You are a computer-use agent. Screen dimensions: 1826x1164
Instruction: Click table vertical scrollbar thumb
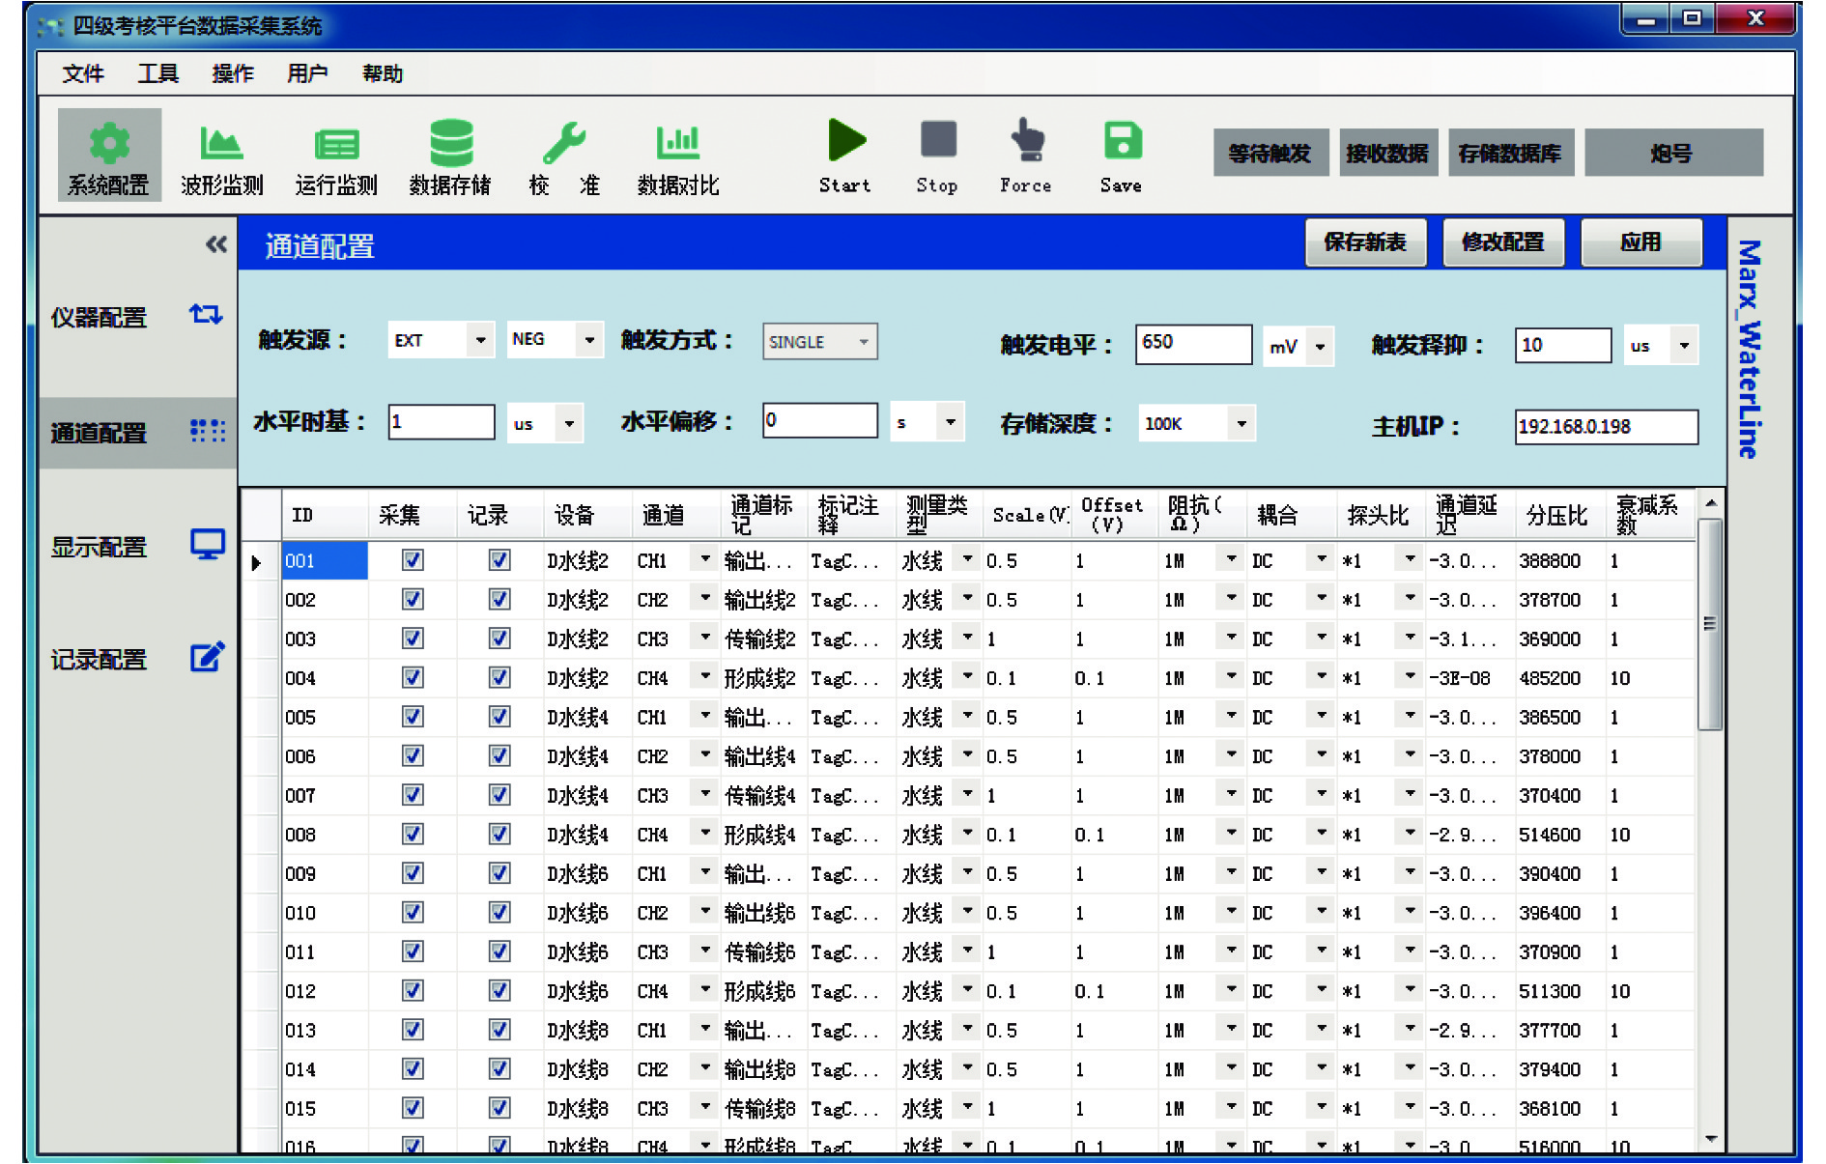(x=1710, y=625)
